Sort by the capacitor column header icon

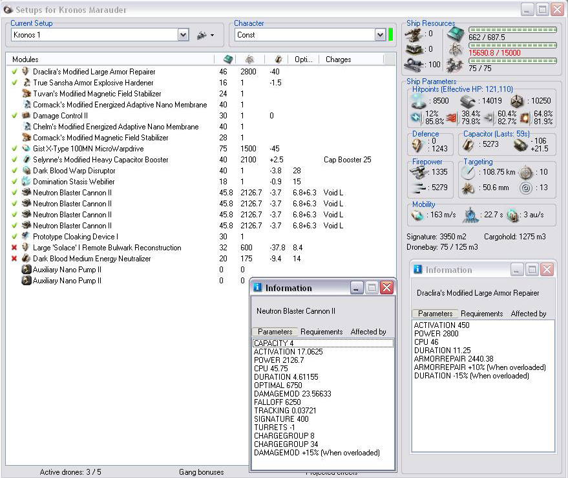pyautogui.click(x=277, y=60)
